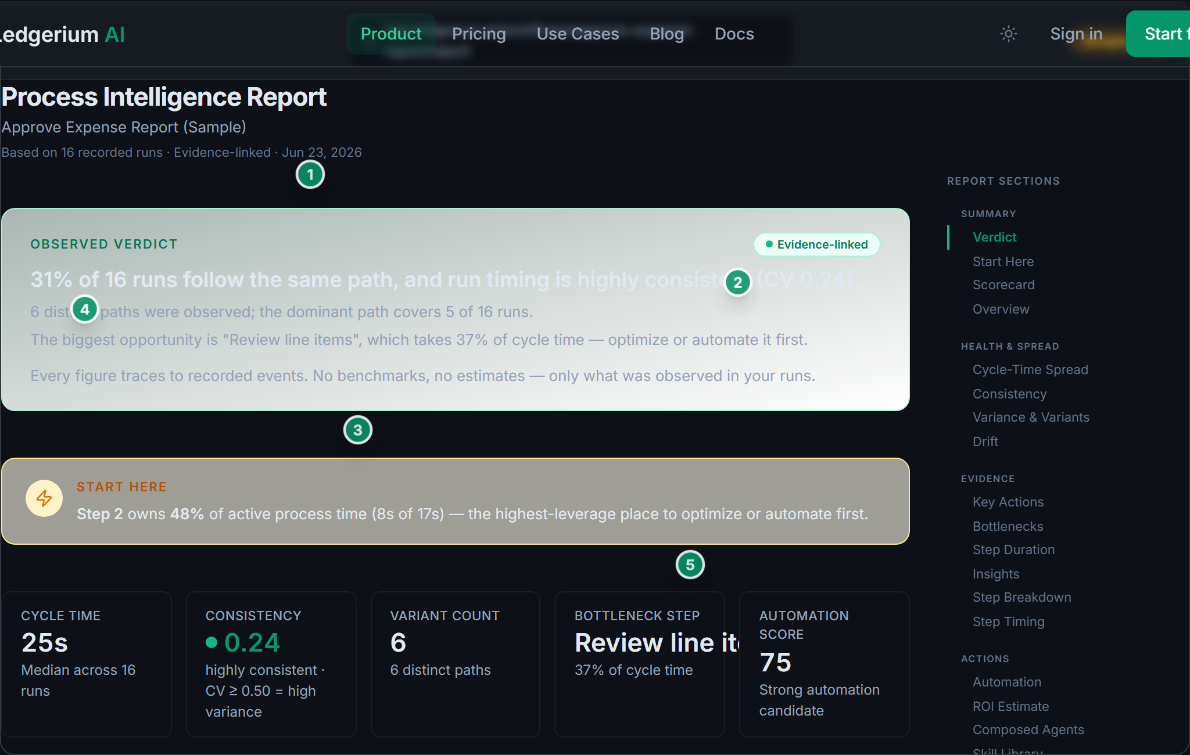Screen dimensions: 1190x755
Task: Open the Step Duration section
Action: click(x=1013, y=549)
